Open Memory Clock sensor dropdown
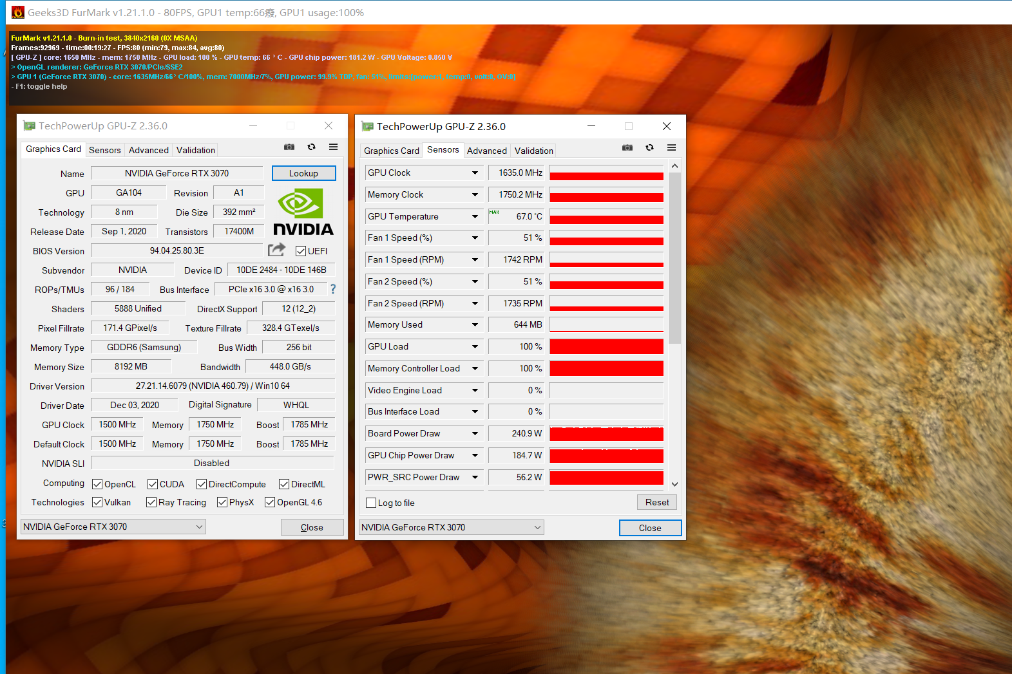This screenshot has width=1012, height=674. 475,194
